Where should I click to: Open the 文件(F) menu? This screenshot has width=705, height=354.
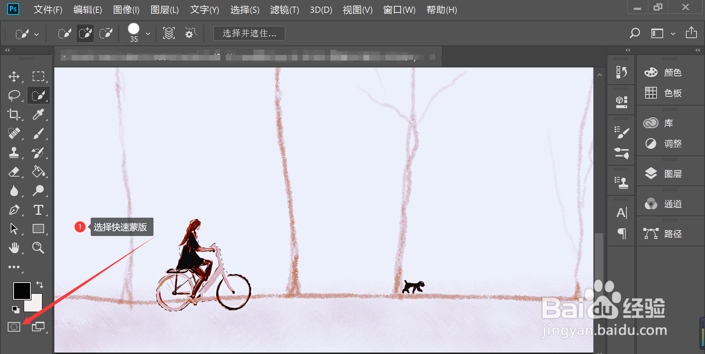pos(48,10)
